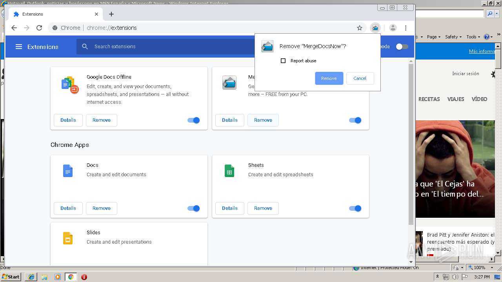Screen dimensions: 502x282
Task: Open Details for Sheets app
Action: [230, 208]
